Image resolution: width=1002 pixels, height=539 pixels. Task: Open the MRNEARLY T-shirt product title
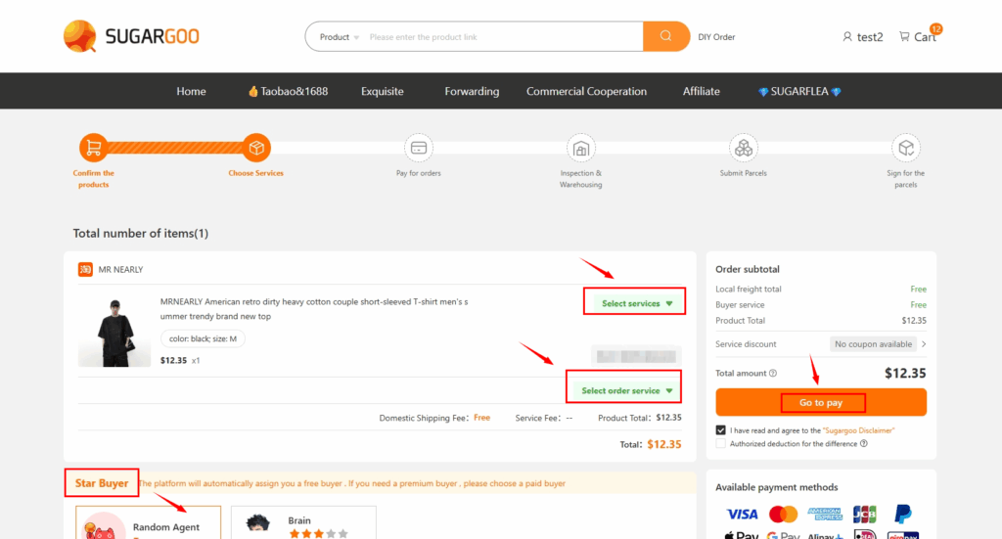(314, 308)
